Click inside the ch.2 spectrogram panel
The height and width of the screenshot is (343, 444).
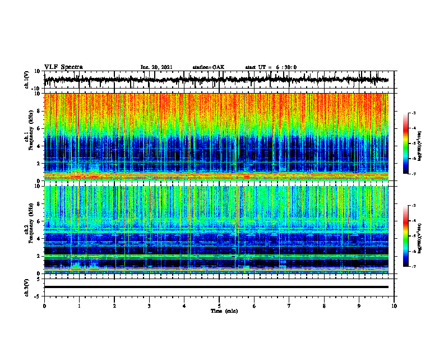(216, 230)
